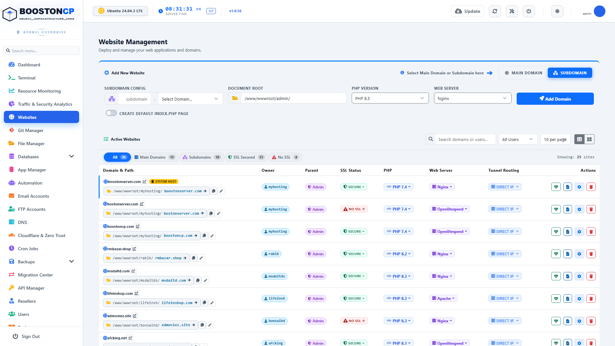Open Git Manager in sidebar

click(41, 130)
